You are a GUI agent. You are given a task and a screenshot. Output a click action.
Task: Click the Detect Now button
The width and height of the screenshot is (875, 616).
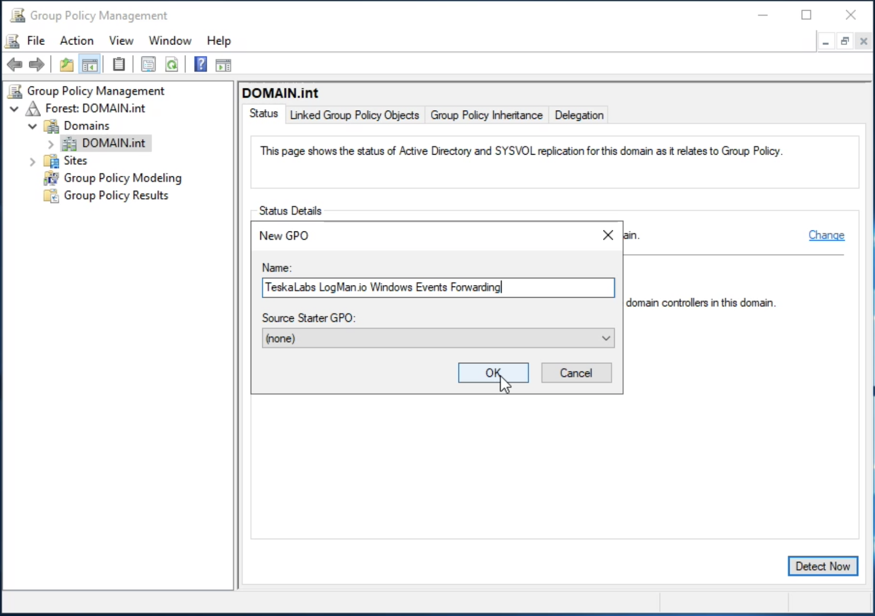(822, 566)
